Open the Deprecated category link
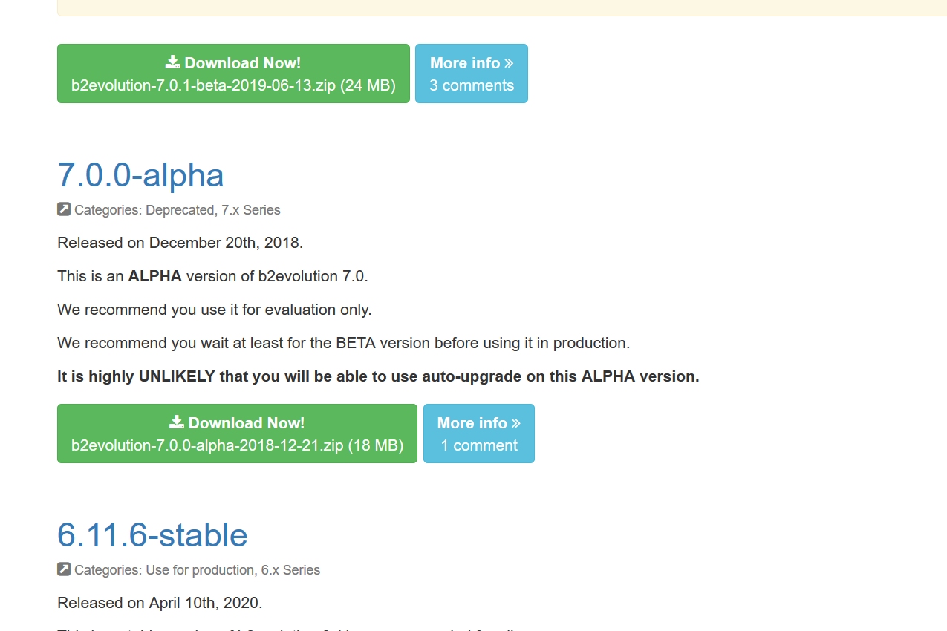 (180, 210)
